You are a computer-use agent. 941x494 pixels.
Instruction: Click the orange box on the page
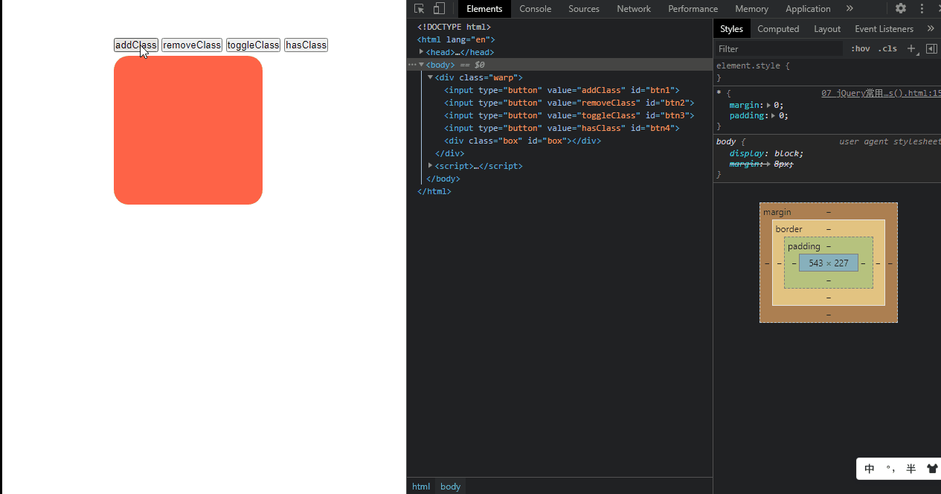pos(188,130)
